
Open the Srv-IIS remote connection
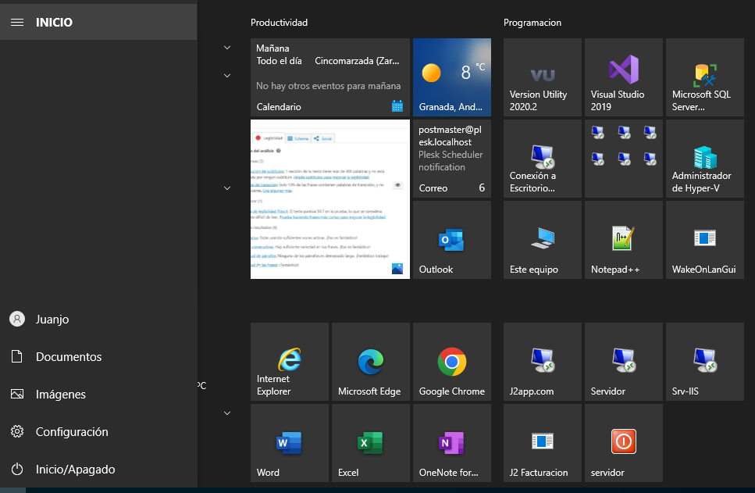coord(704,362)
